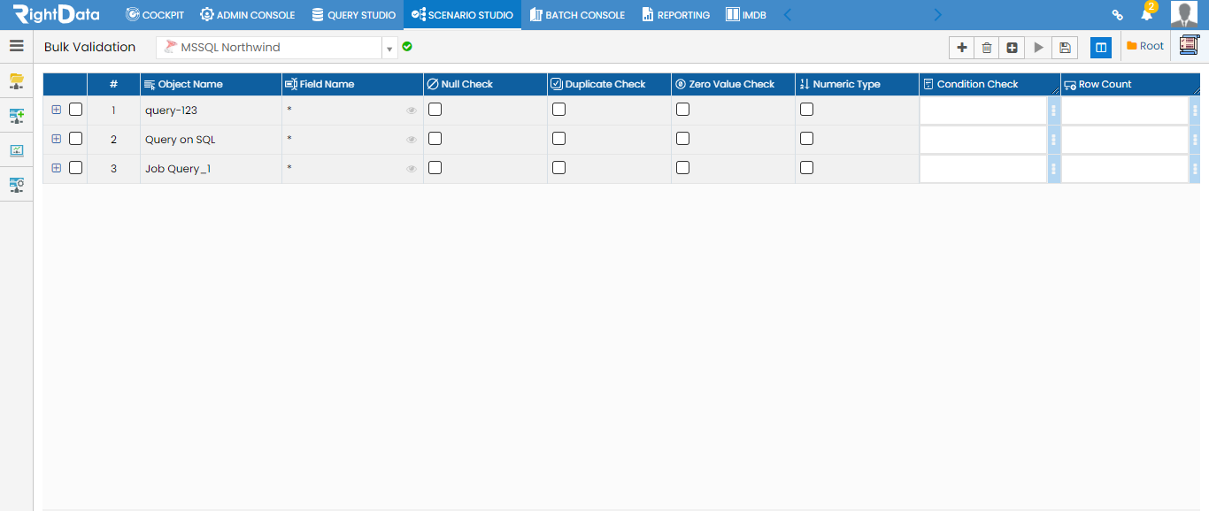1209x511 pixels.
Task: Enable Duplicate Check for Query on SQL
Action: click(559, 139)
